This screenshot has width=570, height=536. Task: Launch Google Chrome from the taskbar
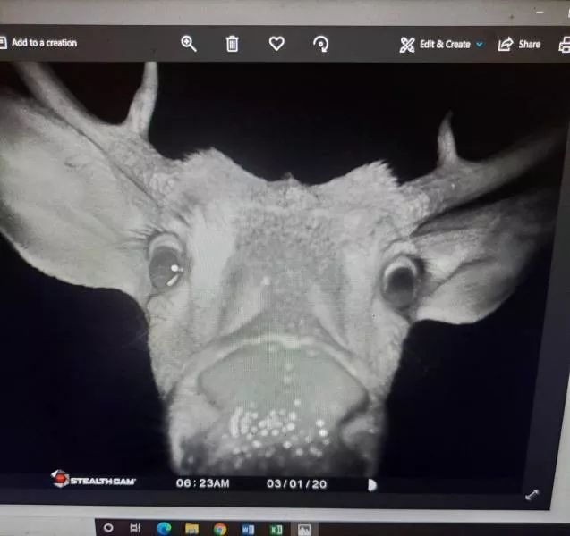click(219, 529)
